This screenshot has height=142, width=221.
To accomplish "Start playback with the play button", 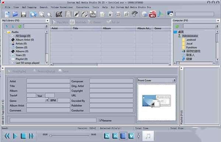I will 15,136.
